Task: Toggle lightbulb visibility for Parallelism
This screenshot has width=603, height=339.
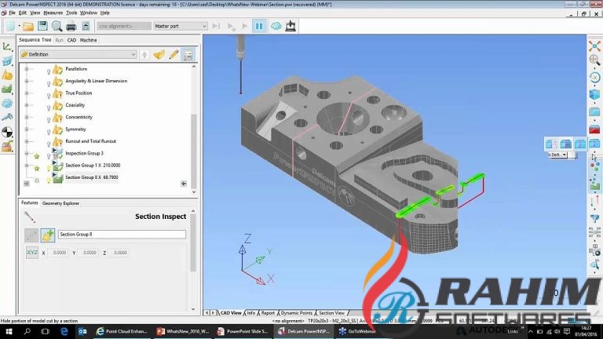Action: point(49,71)
